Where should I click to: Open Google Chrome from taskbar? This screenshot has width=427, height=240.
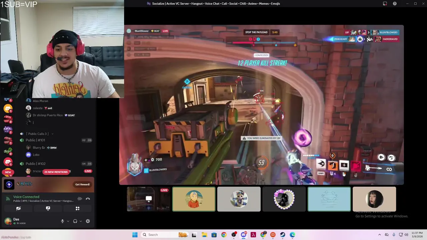tap(224, 235)
